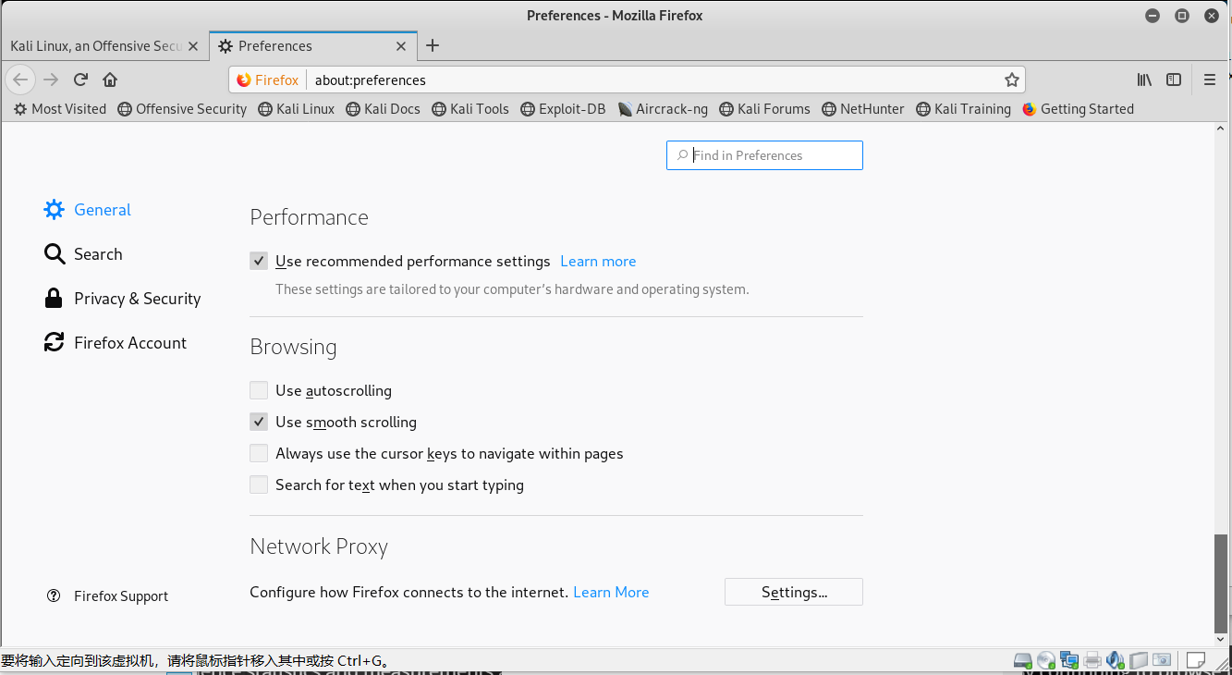Click the VMware camera status icon

coord(1162,660)
